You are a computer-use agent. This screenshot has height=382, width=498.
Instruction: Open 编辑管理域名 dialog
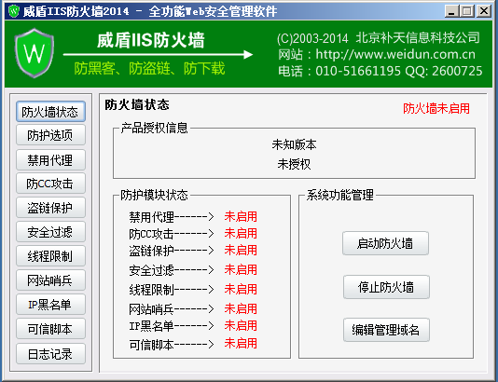386,330
